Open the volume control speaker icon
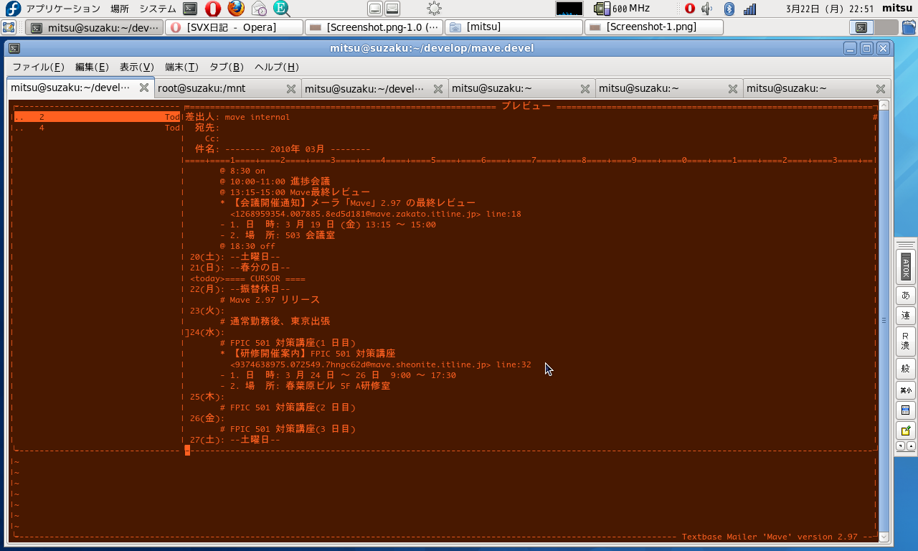918x551 pixels. pos(707,9)
